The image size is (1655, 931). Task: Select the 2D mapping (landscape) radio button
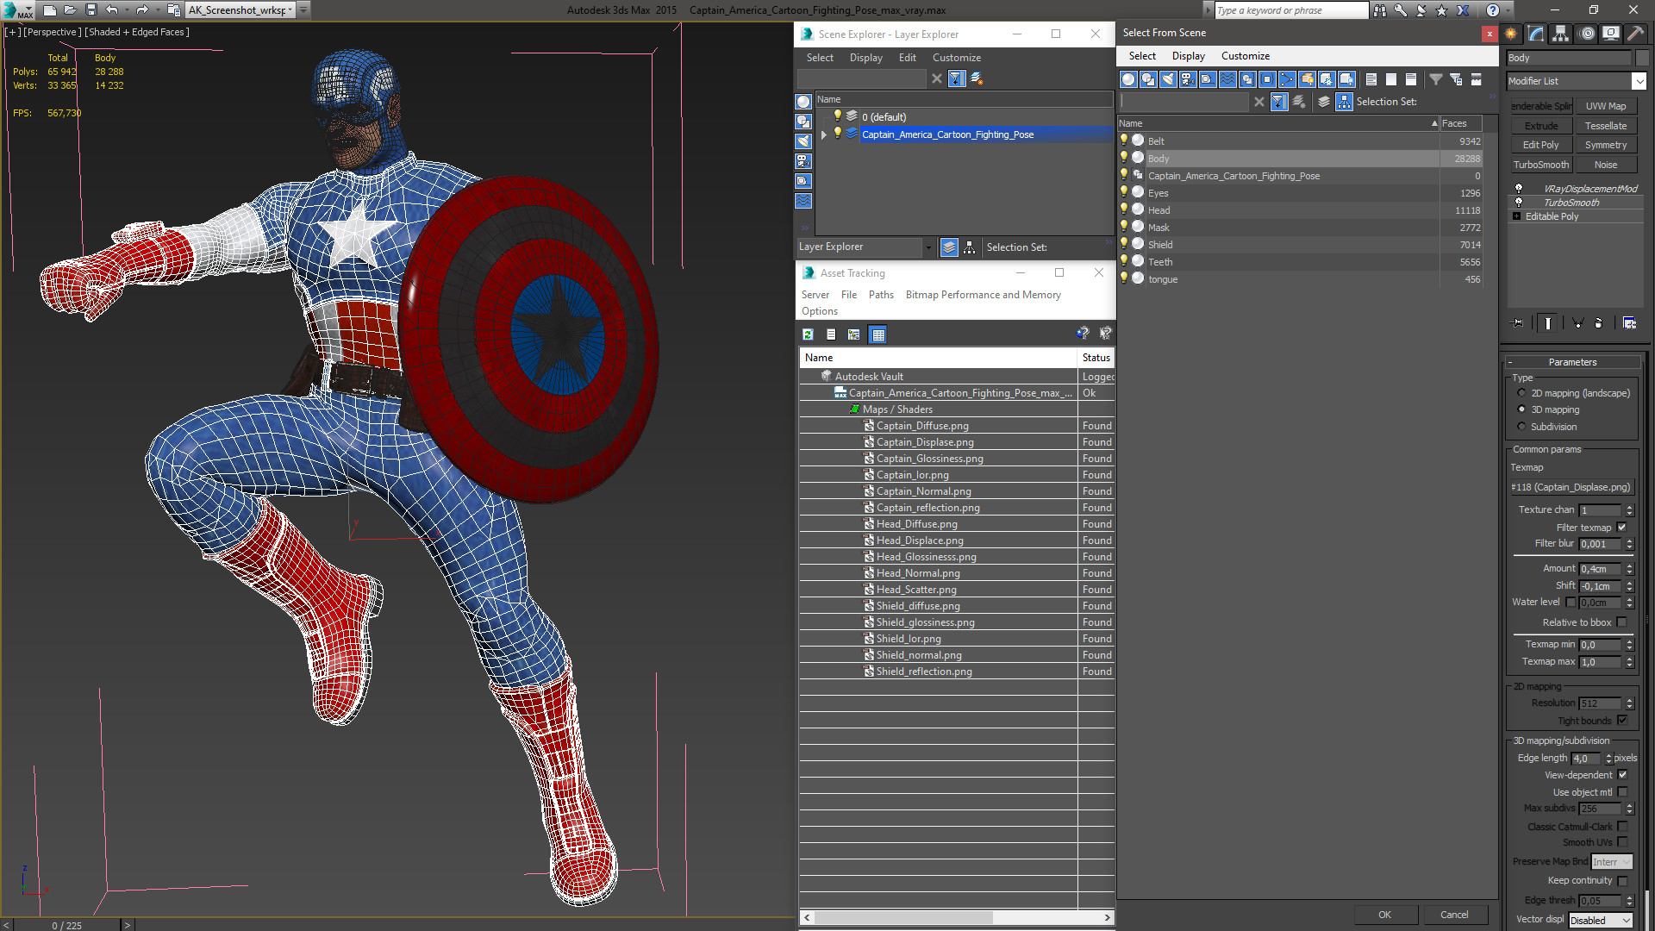click(x=1521, y=393)
